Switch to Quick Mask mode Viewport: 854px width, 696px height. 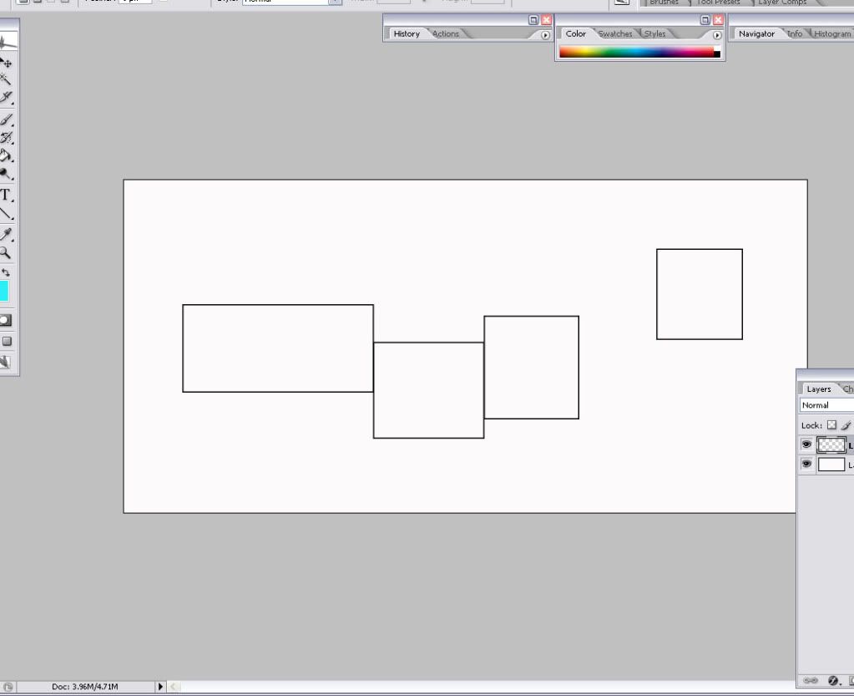click(x=5, y=320)
